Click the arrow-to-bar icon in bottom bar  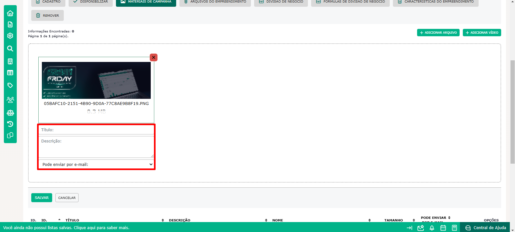point(409,228)
